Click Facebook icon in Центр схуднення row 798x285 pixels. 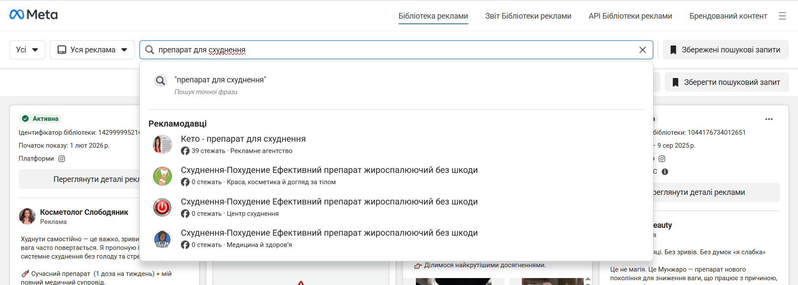coord(185,214)
